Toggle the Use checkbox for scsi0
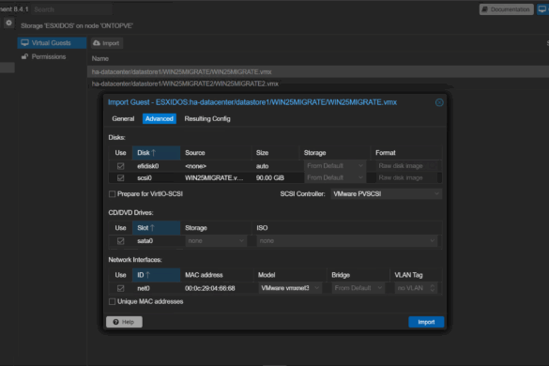Image resolution: width=549 pixels, height=366 pixels. 120,178
